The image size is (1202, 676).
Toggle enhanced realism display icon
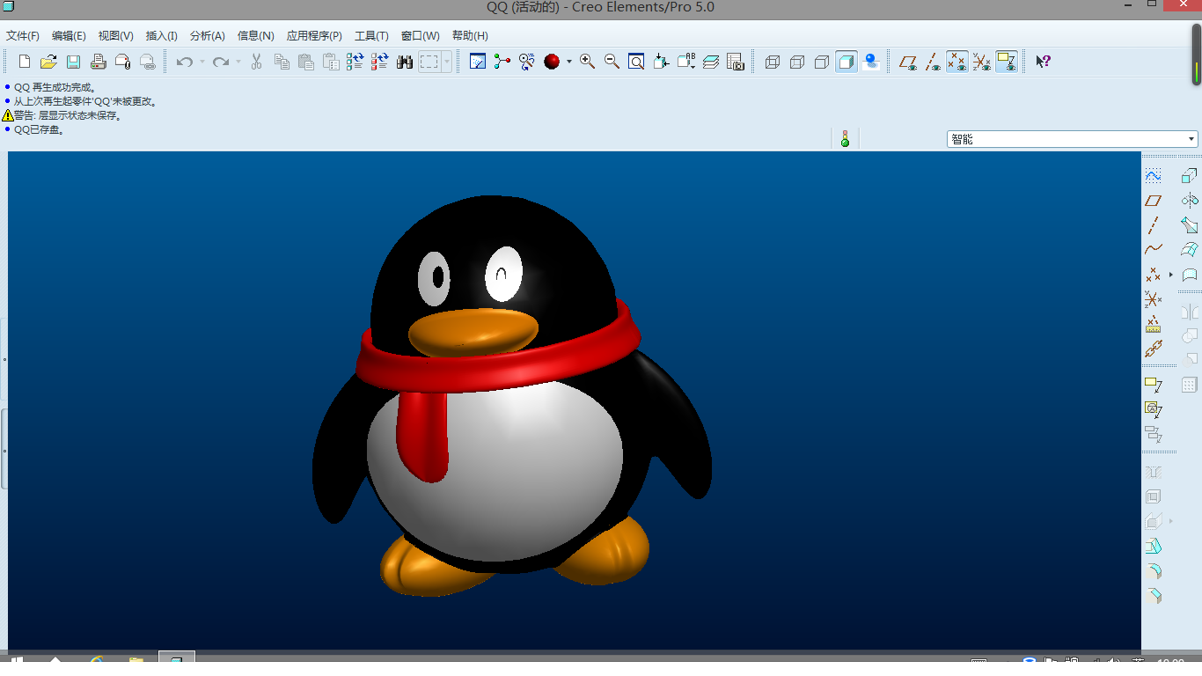tap(871, 62)
